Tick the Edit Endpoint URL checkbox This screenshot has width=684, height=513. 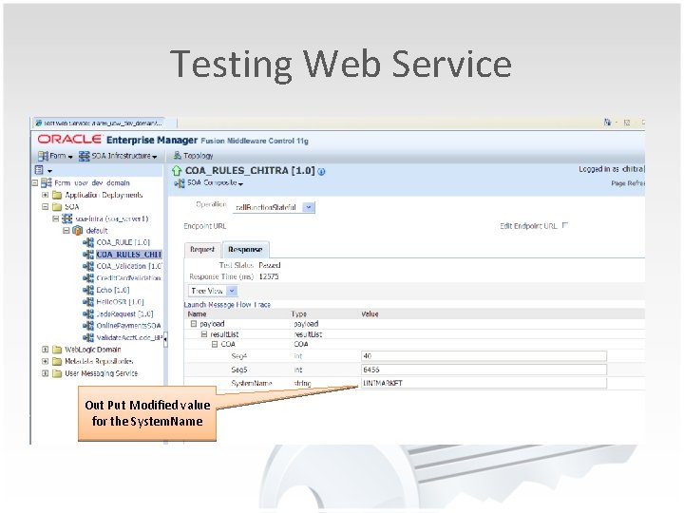(565, 225)
